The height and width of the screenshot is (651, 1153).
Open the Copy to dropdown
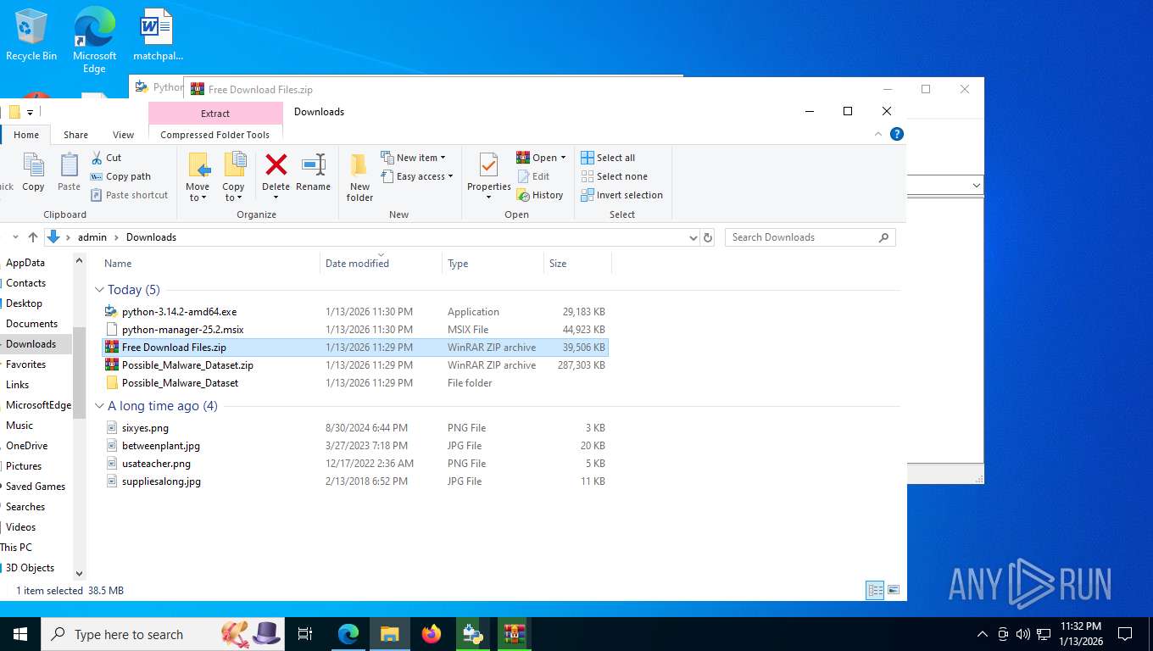[233, 177]
